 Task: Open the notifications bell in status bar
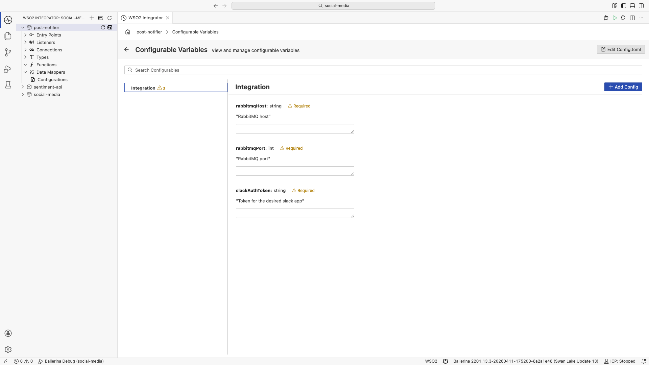[644, 361]
